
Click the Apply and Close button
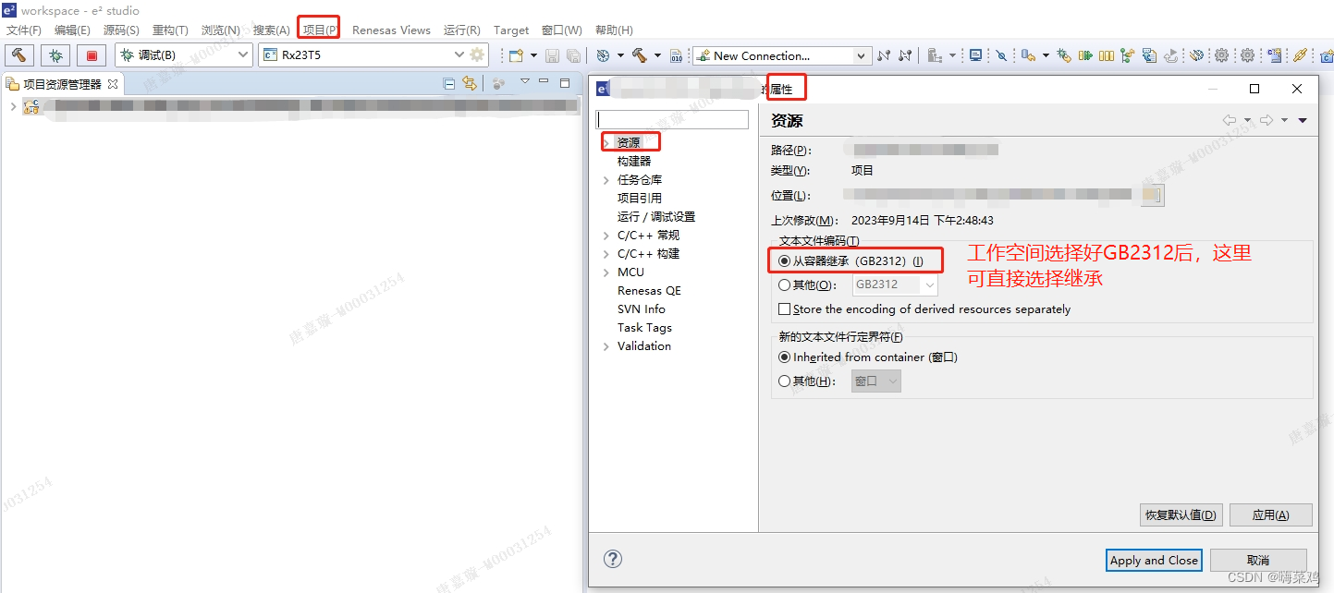point(1153,560)
